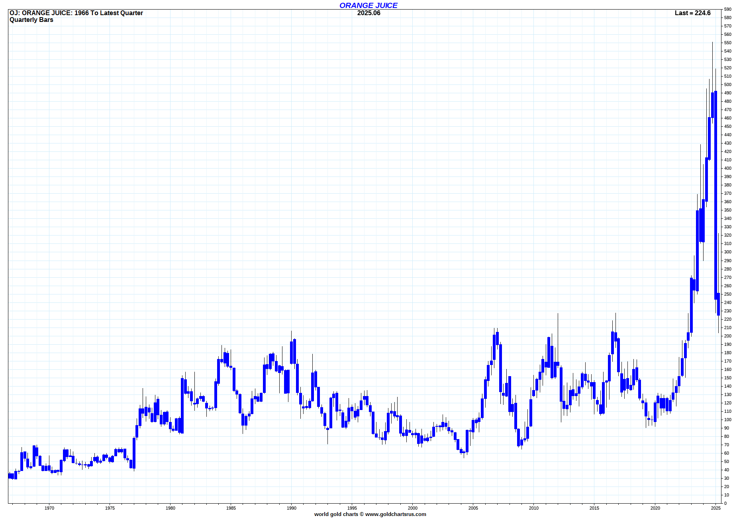The height and width of the screenshot is (518, 737).
Task: Click the 1980 x-axis label
Action: point(171,508)
